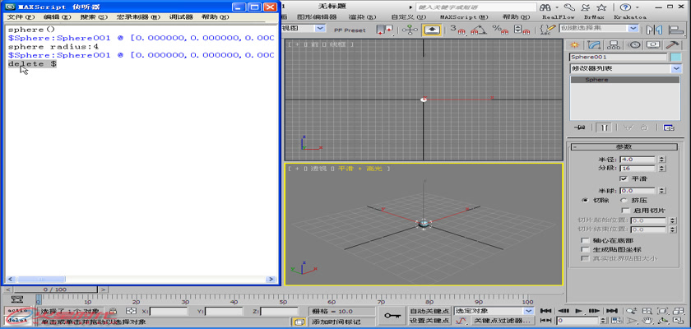This screenshot has width=691, height=329.
Task: Click the listener horizontal scrollbar thumb
Action: pyautogui.click(x=42, y=279)
